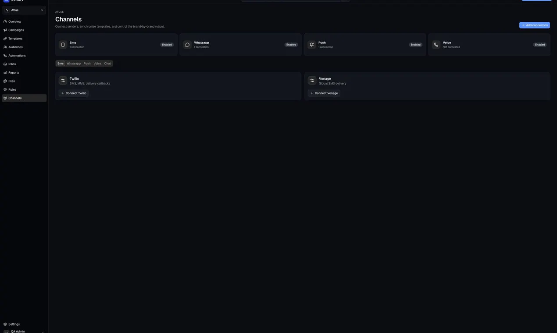Click 'Global SMS delivery' description
The image size is (557, 333).
332,83
